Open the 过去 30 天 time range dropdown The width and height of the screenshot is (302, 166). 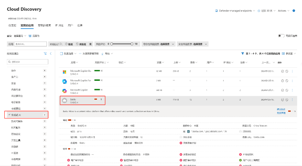click(266, 11)
